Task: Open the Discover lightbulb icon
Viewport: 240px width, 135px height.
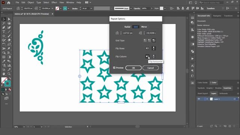Action: point(196,3)
